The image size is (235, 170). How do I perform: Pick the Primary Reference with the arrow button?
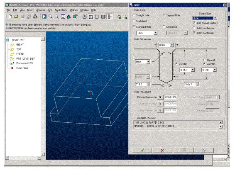click(x=160, y=97)
